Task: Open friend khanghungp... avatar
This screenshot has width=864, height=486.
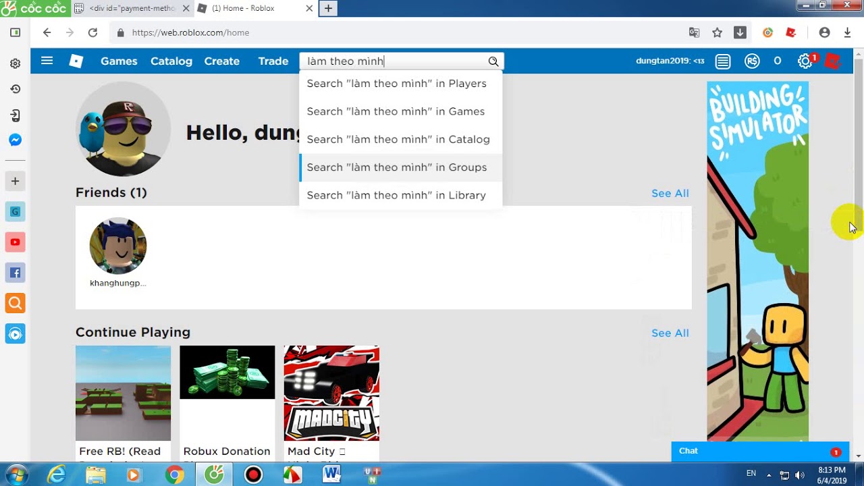Action: 118,246
